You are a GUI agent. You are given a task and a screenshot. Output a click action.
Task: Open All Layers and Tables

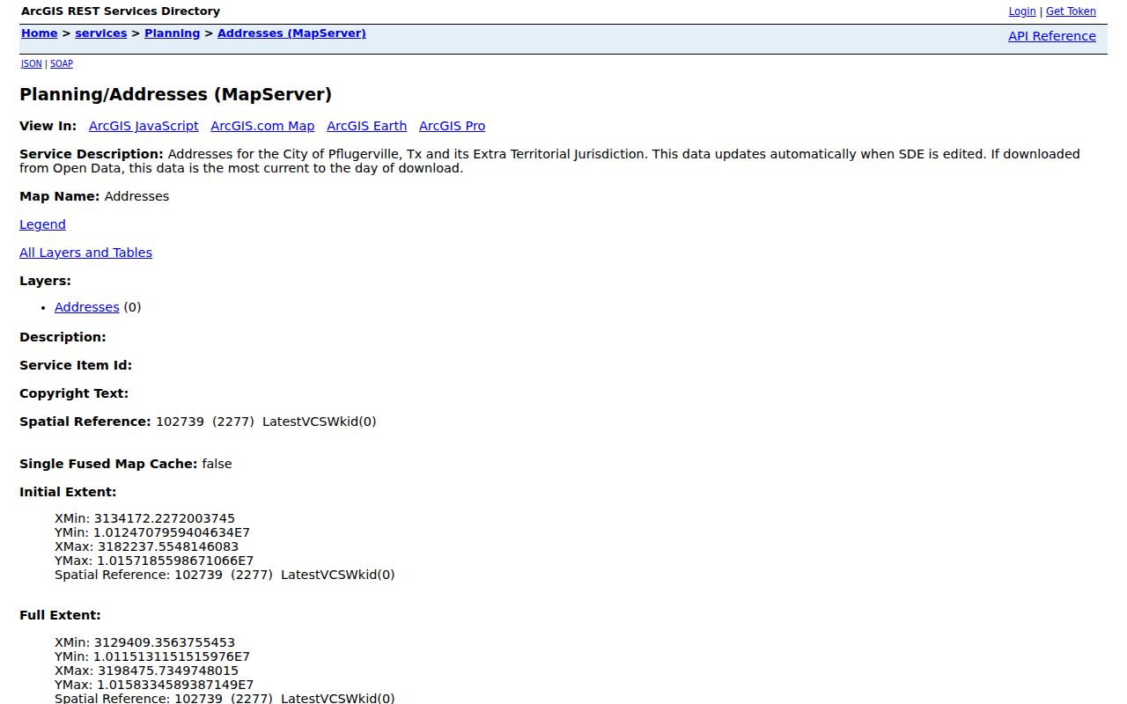[85, 253]
